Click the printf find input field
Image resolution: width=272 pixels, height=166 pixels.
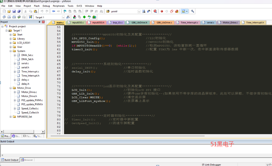pyautogui.click(x=124, y=12)
